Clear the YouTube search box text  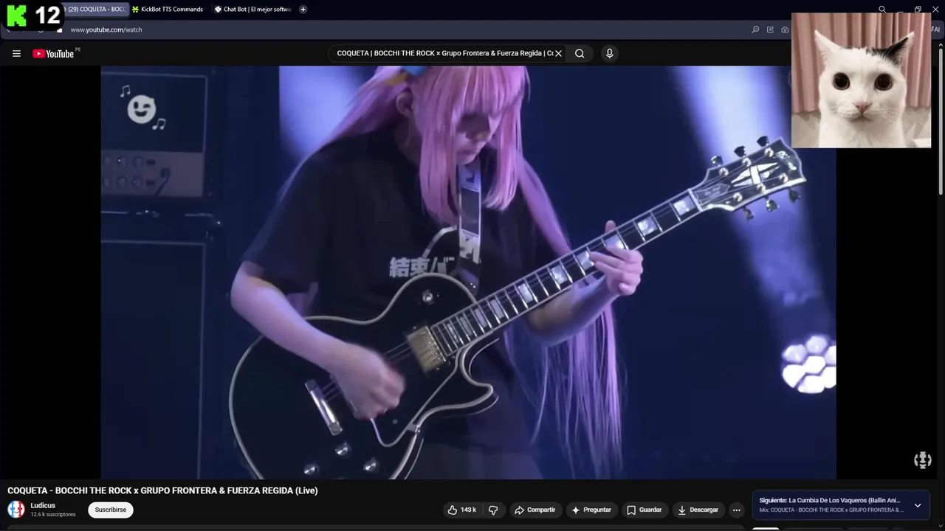(559, 53)
